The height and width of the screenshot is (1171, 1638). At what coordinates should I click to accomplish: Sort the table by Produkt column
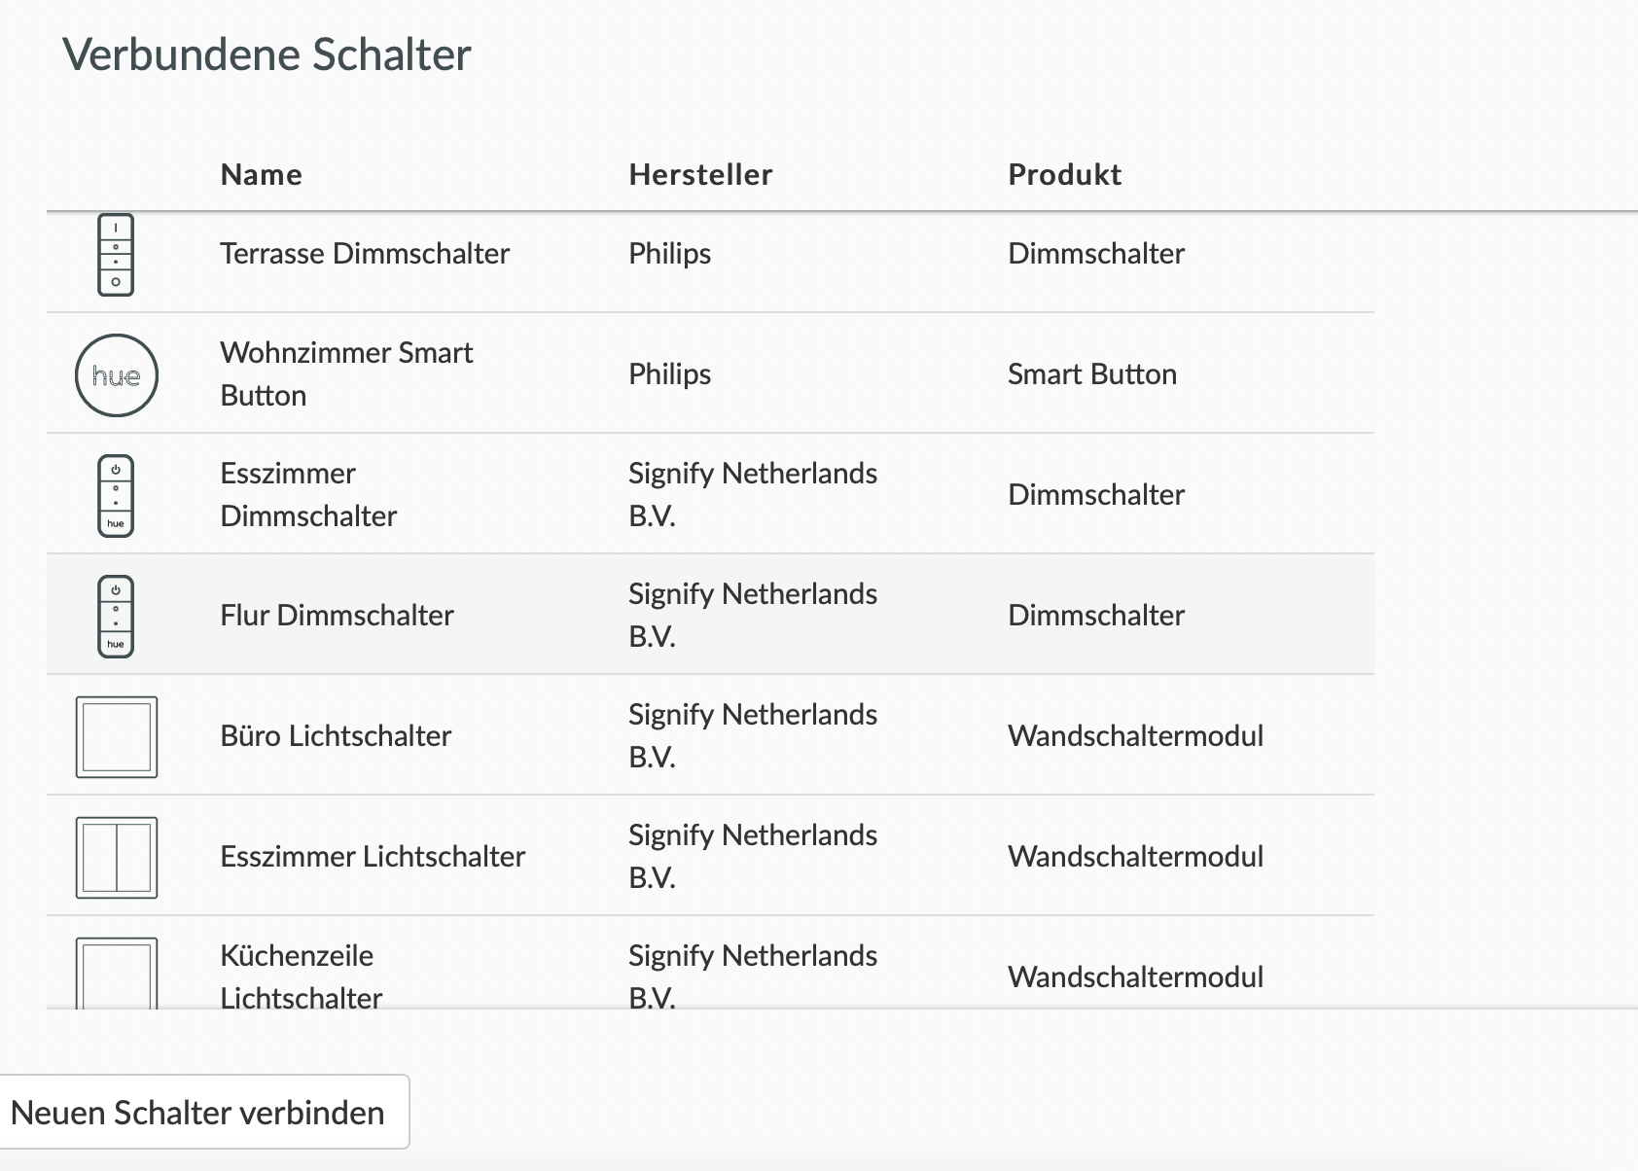click(x=1065, y=174)
